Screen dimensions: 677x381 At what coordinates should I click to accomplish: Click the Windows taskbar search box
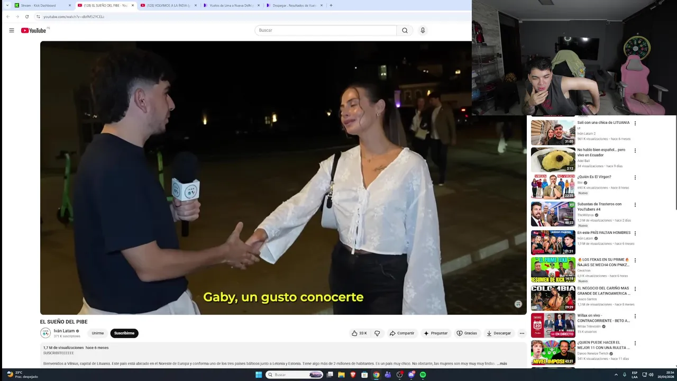[294, 375]
